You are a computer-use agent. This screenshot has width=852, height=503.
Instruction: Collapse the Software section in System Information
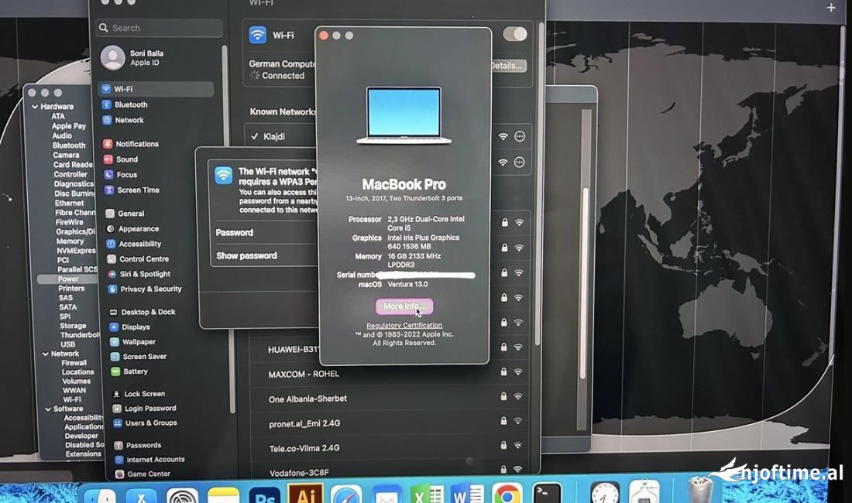point(48,409)
